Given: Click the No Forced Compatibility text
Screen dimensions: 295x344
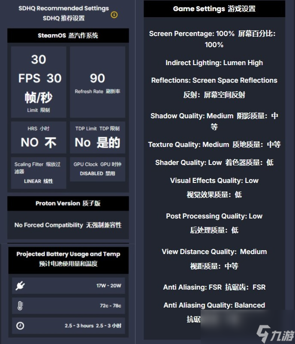Looking at the screenshot, I should (x=68, y=225).
